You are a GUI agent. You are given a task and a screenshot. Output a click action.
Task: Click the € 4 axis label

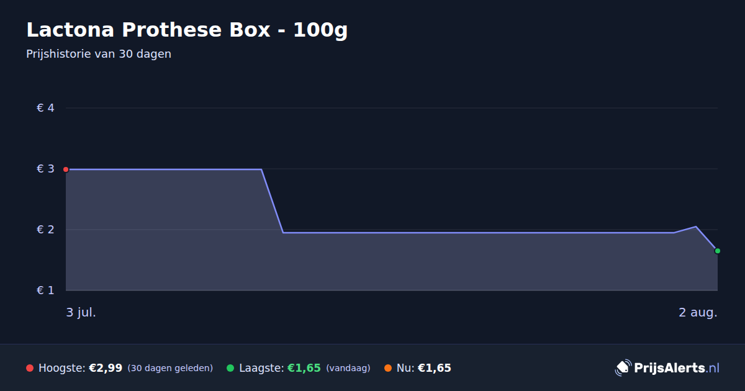click(46, 108)
